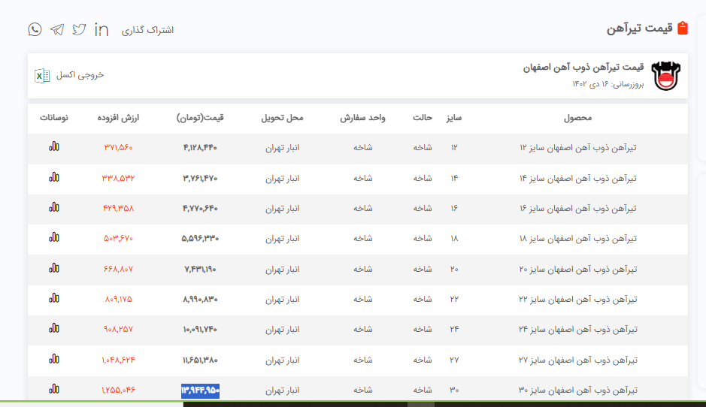Share the page via WhatsApp icon

click(x=35, y=29)
